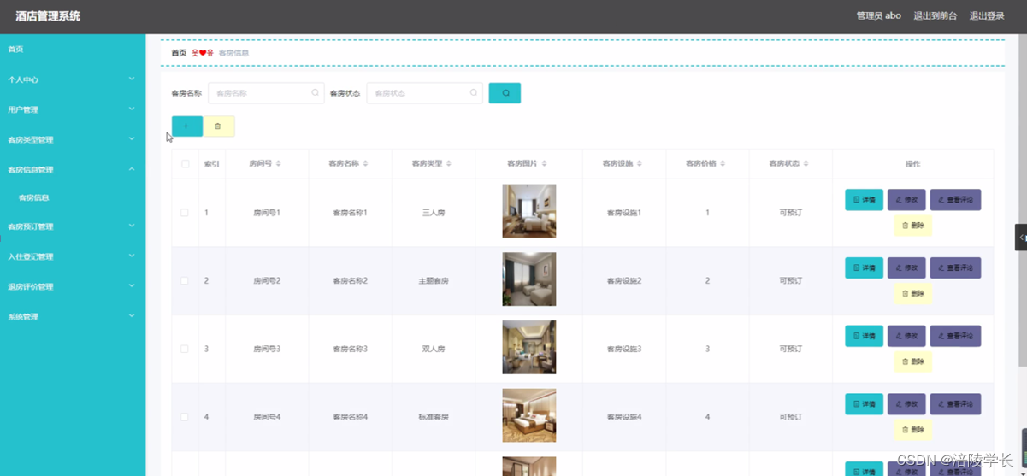Delete room 房间号4 with 删除 button
The height and width of the screenshot is (476, 1027).
click(x=912, y=430)
